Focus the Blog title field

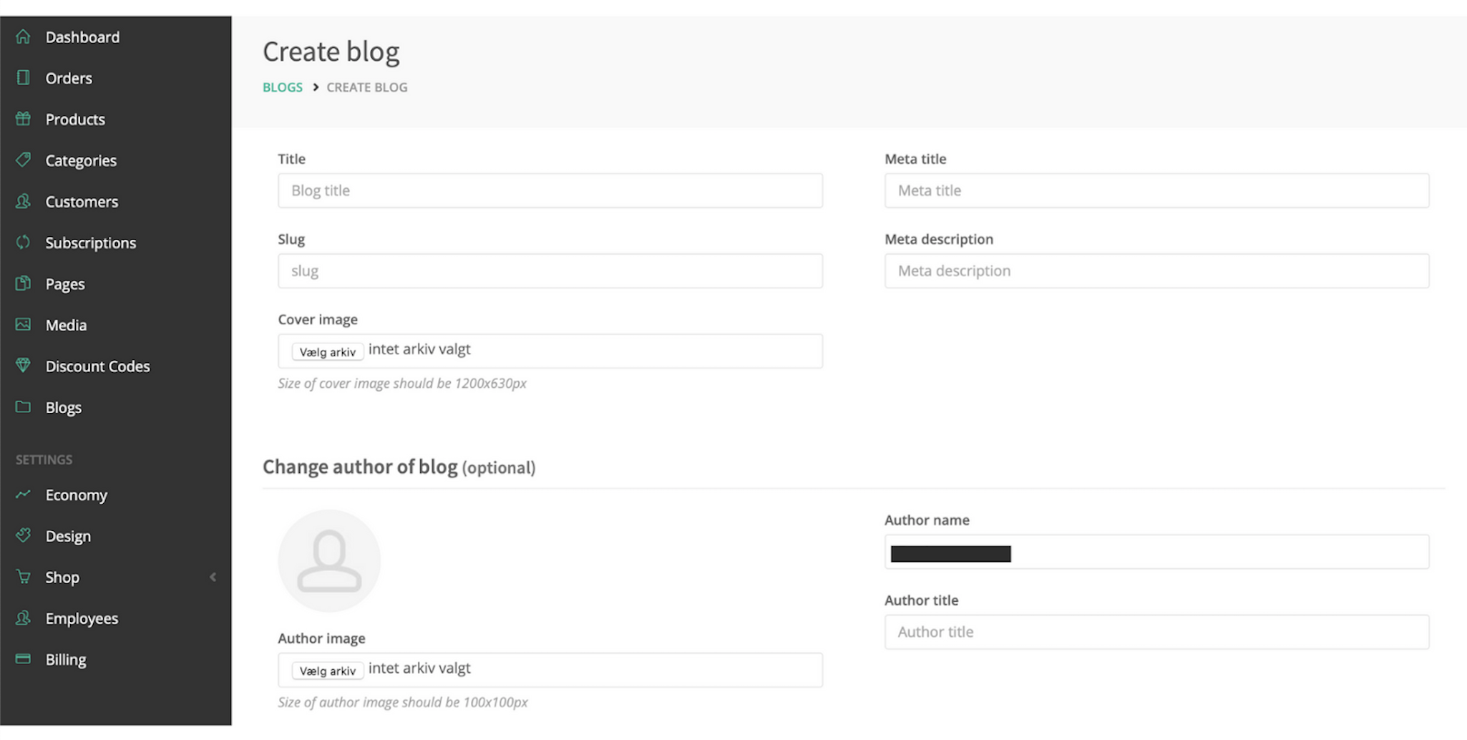pyautogui.click(x=550, y=190)
